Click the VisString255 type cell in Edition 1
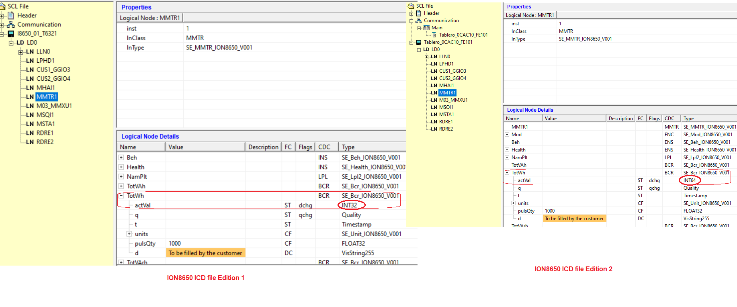Viewport: 737px width, 307px height. (358, 253)
